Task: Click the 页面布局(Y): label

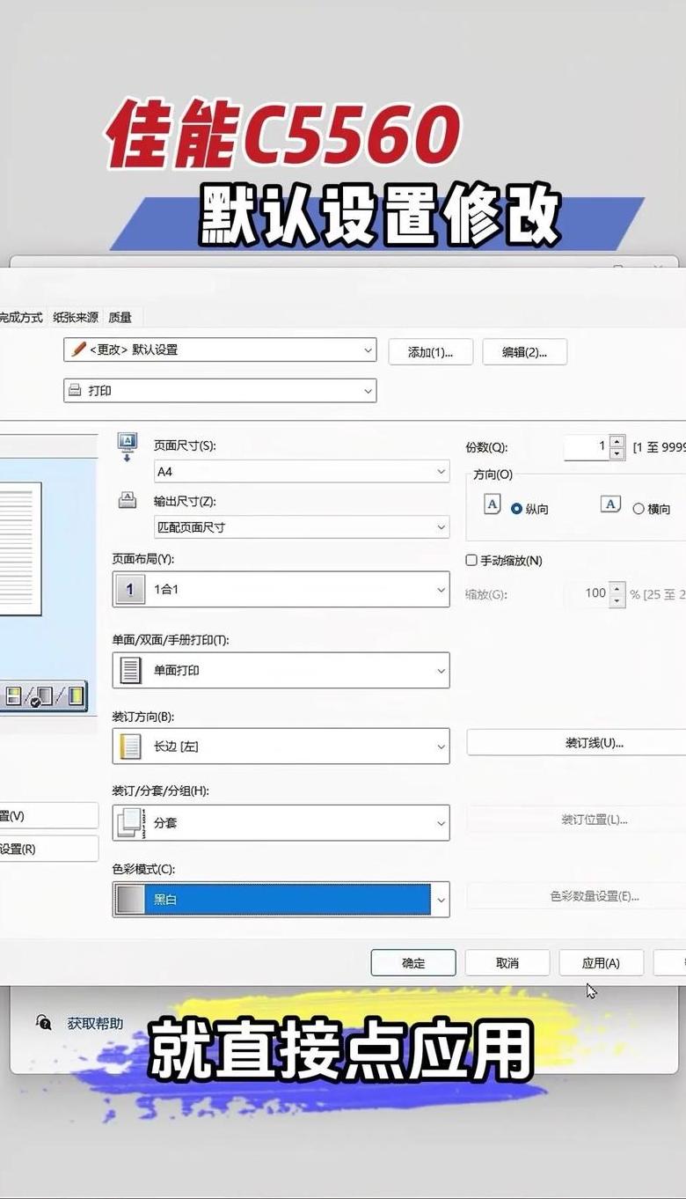Action: pyautogui.click(x=143, y=558)
